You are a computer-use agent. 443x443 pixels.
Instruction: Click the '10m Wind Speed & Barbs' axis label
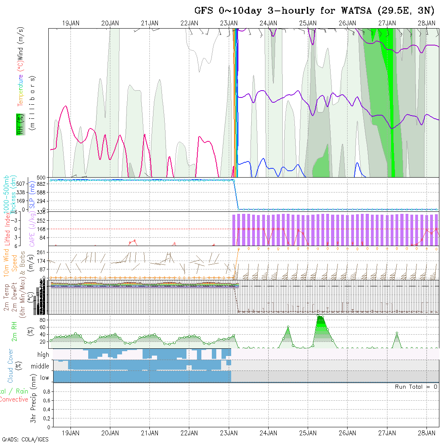pyautogui.click(x=14, y=263)
